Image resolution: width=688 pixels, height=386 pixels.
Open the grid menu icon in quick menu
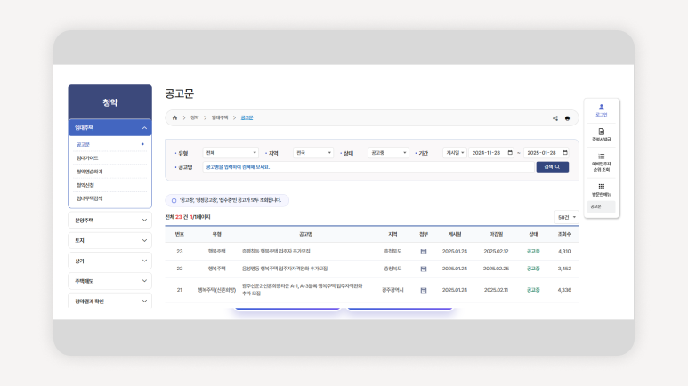coord(601,187)
